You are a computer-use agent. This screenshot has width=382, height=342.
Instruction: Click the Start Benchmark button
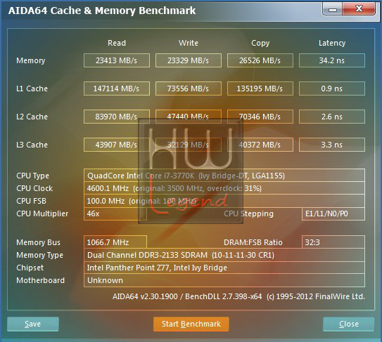(191, 324)
